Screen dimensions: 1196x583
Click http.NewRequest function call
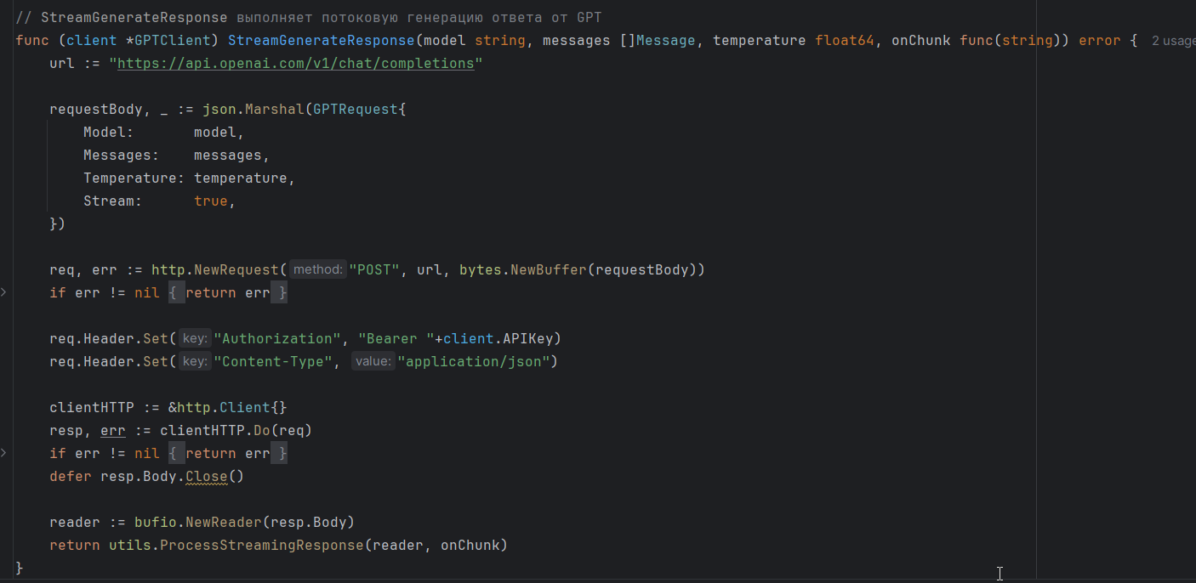pyautogui.click(x=215, y=270)
